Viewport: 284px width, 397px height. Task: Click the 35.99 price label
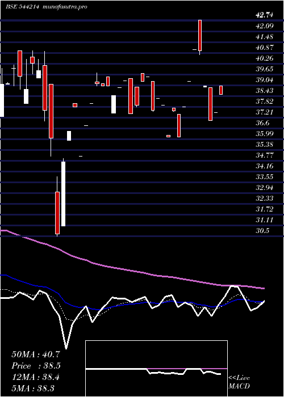pos(265,134)
